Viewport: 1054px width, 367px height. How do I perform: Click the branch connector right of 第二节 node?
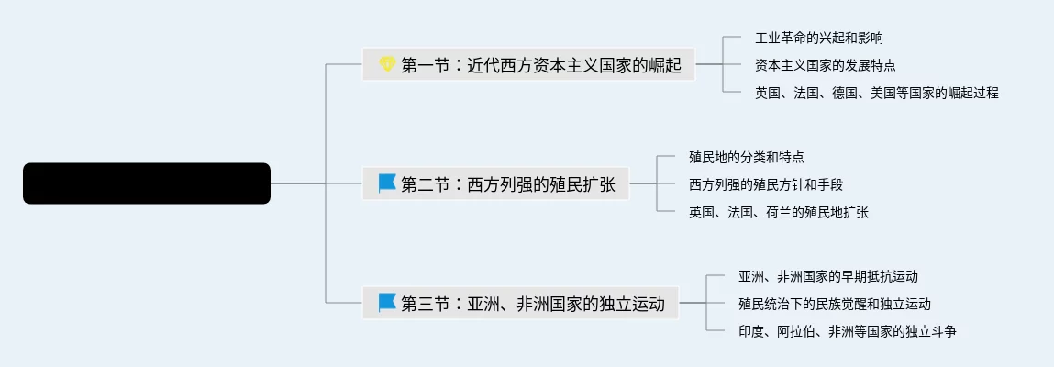[643, 183]
